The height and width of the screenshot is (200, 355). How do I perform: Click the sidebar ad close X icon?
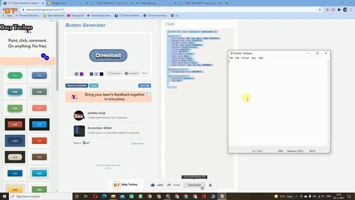54,21
